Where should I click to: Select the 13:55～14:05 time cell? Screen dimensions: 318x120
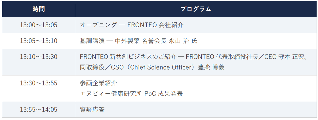[39, 109]
